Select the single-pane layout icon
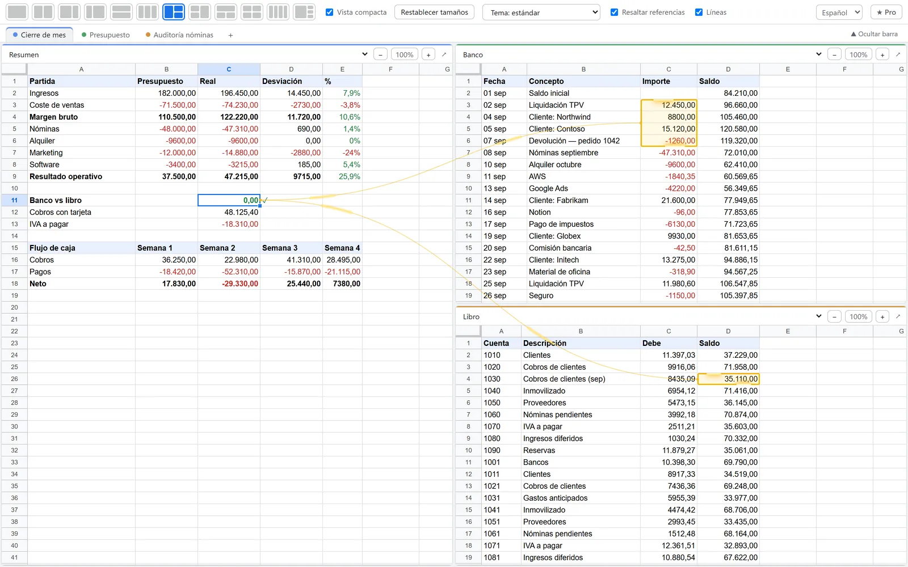 coord(17,12)
